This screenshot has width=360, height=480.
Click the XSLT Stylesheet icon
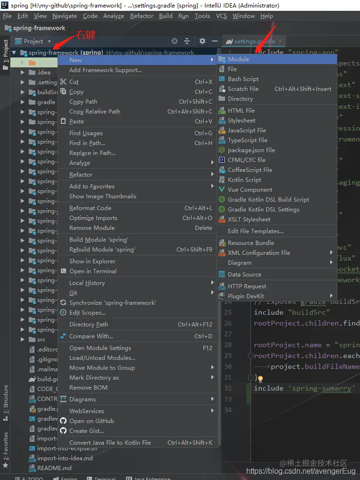(222, 220)
